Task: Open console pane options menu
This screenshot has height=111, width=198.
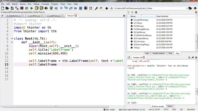Action: [x=196, y=58]
